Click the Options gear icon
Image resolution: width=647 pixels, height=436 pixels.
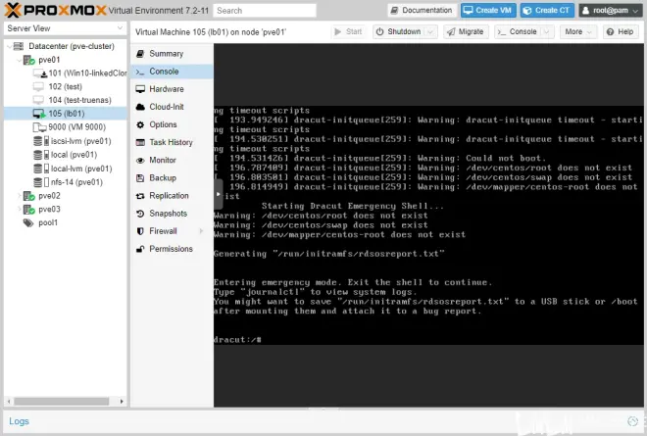140,124
